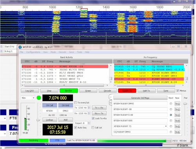Click the Tune button
Screen dimensions: 196x149
pyautogui.click(x=166, y=91)
